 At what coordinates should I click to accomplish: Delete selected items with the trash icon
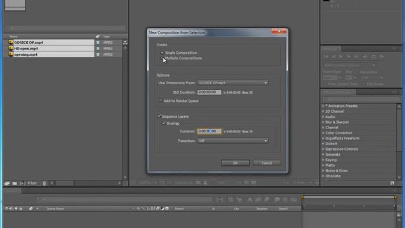tap(44, 183)
